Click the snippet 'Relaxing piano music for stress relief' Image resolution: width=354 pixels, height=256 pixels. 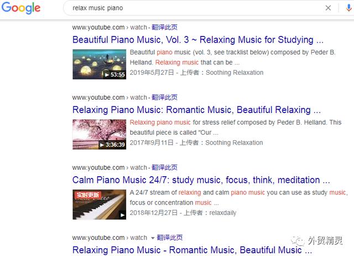236,127
